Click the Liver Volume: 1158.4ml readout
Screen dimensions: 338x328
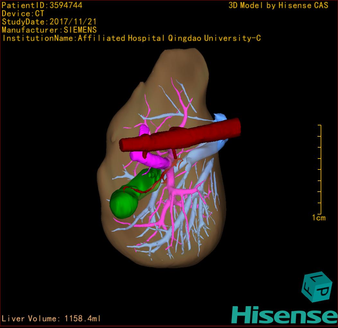coord(51,318)
